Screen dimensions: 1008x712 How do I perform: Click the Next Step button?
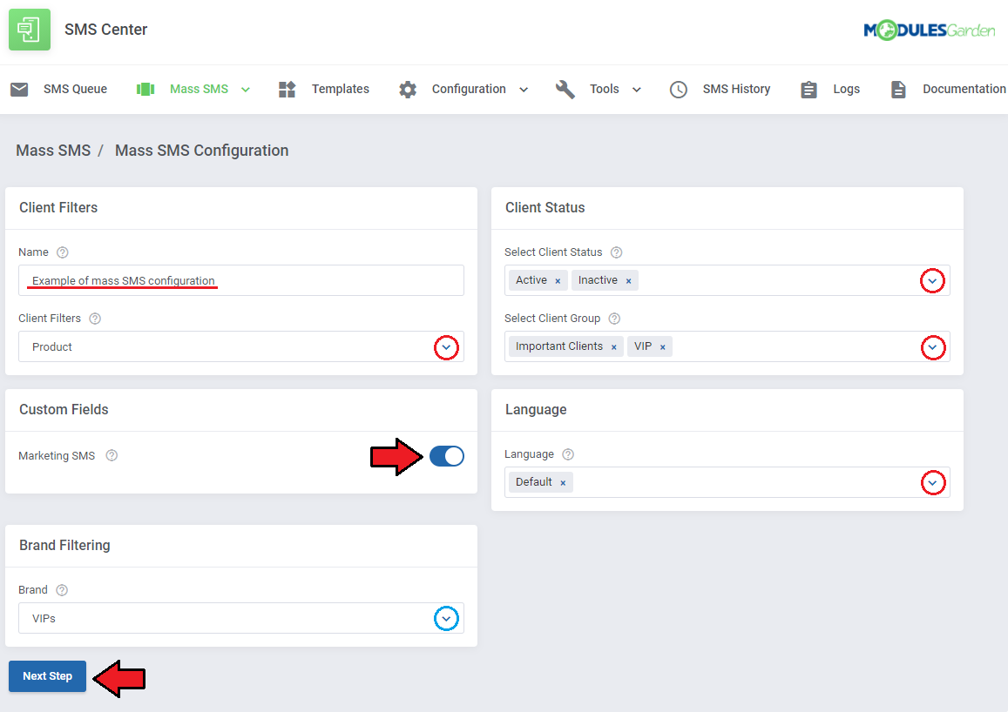point(48,676)
